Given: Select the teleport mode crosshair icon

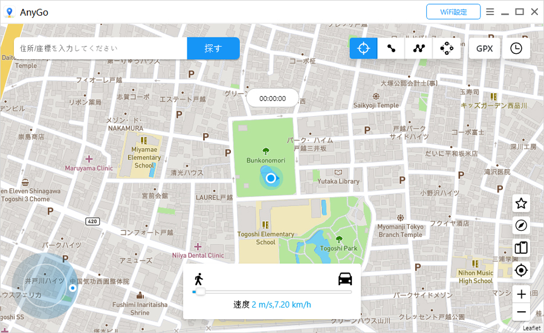Looking at the screenshot, I should [x=363, y=48].
